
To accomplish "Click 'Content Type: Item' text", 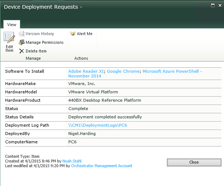I will point(22,156).
